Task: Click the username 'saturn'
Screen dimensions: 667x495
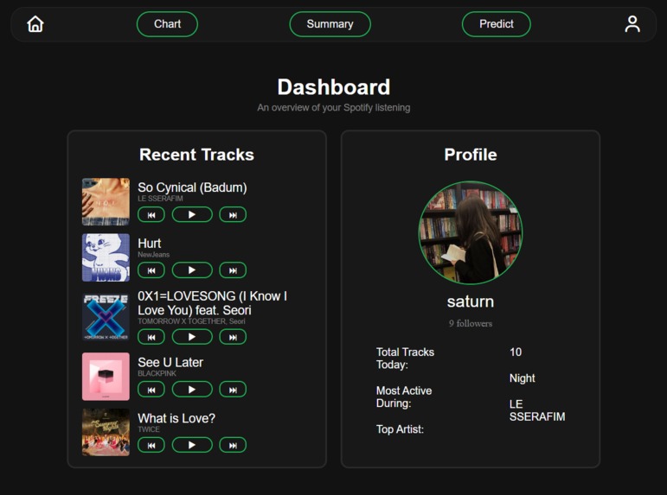Action: tap(471, 301)
